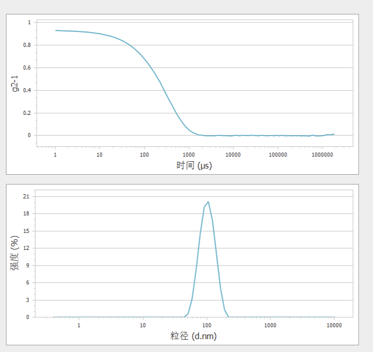Click the 1000000 tick label on time axis

(322, 154)
